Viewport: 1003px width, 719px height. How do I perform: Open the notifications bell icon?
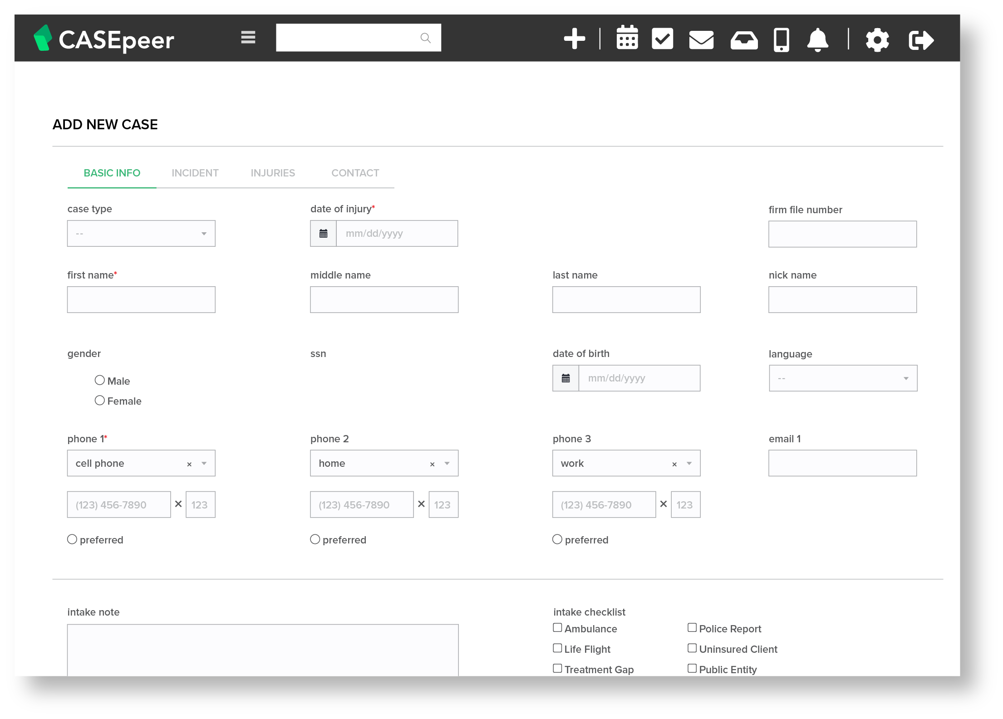[817, 40]
